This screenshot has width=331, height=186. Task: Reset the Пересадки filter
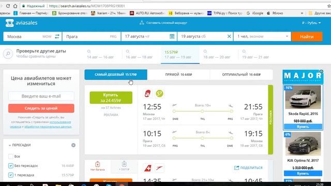point(73,145)
